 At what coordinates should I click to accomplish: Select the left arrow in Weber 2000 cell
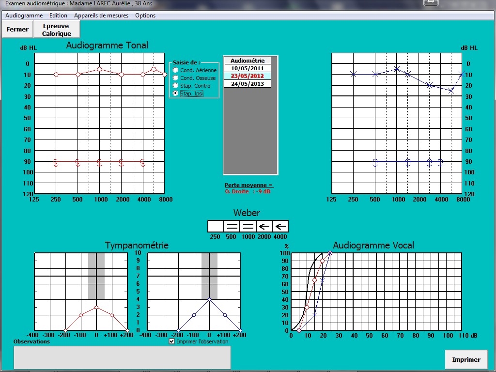(264, 226)
